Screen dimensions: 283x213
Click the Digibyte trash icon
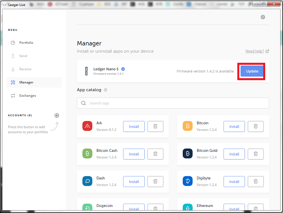pyautogui.click(x=256, y=181)
